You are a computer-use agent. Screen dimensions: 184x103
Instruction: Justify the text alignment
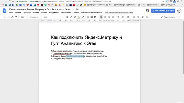[113, 17]
